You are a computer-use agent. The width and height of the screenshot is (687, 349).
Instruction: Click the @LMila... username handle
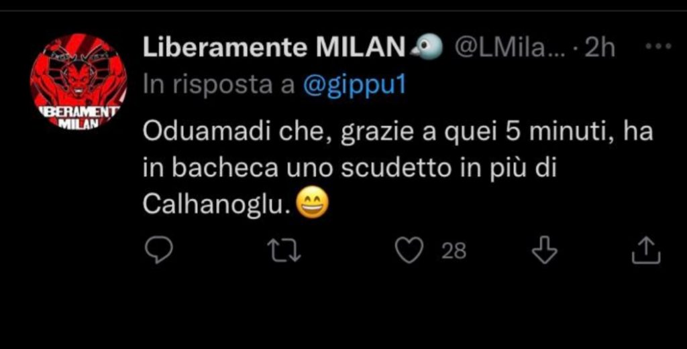(507, 49)
